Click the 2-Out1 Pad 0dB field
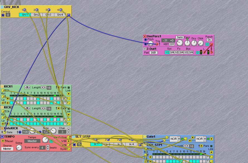This screenshot has height=163, width=248. coord(153,53)
